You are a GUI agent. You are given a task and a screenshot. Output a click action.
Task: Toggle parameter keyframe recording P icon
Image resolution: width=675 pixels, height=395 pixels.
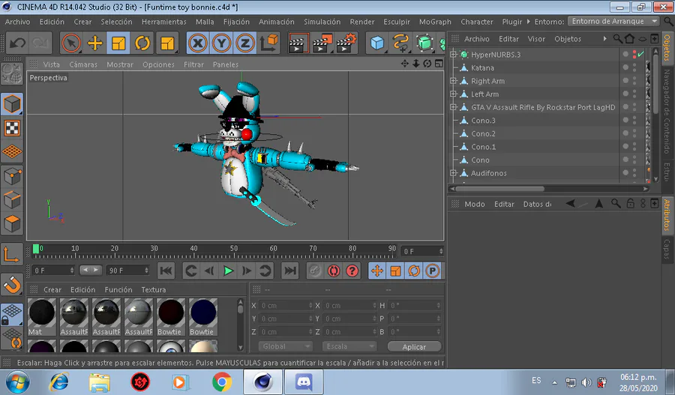coord(433,271)
